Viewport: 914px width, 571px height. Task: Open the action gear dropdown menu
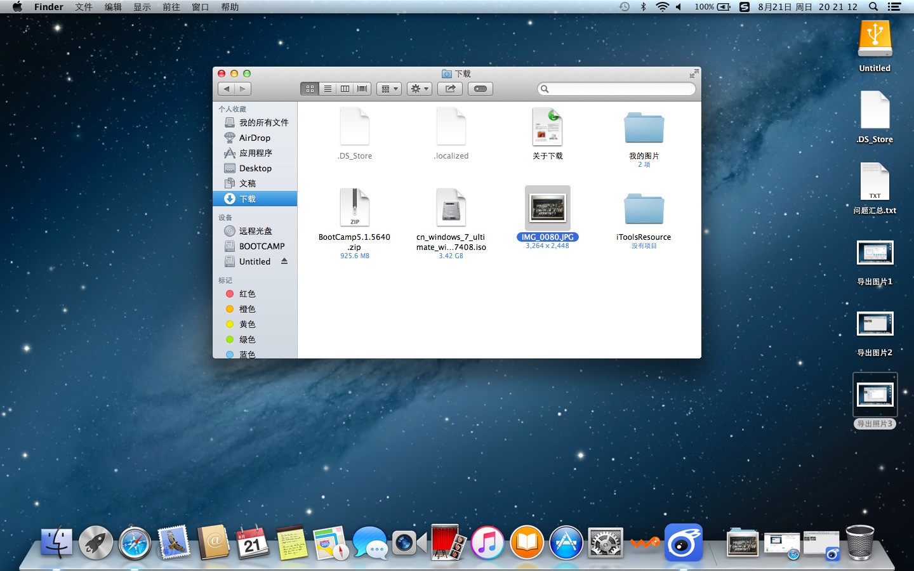pos(420,89)
